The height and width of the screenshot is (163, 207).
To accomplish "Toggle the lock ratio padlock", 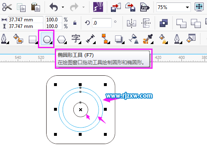I will (75, 23).
